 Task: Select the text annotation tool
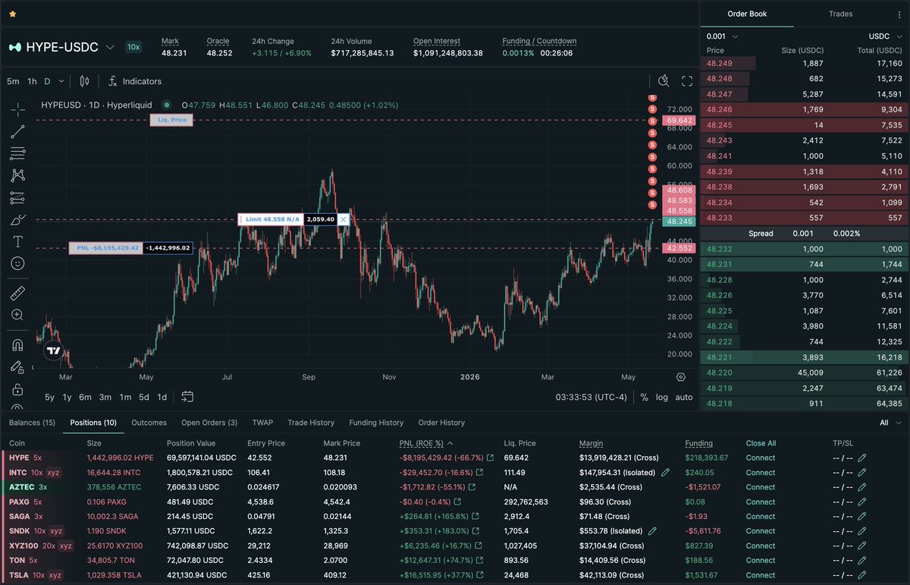pos(17,242)
